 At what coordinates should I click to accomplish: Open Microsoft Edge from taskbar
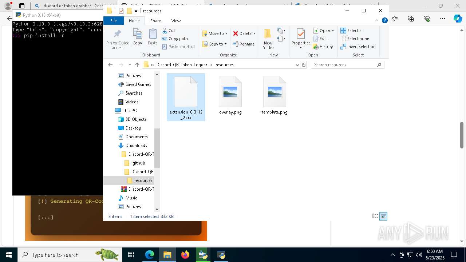tap(150, 255)
